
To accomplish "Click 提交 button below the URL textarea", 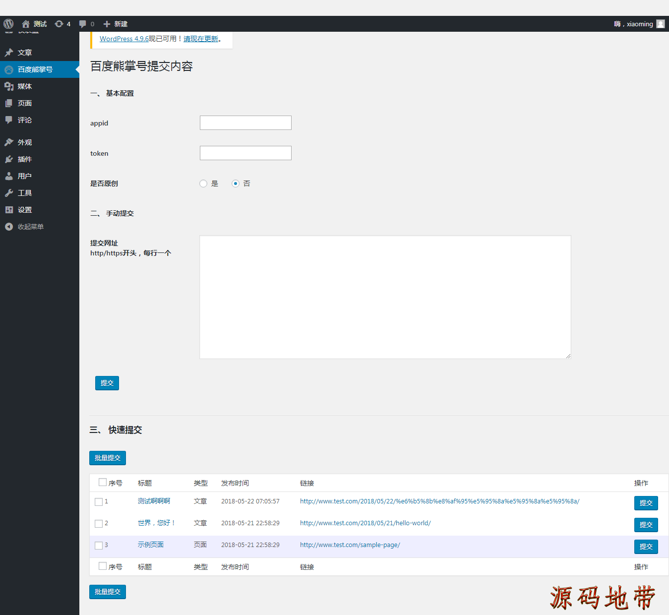I will click(x=107, y=383).
